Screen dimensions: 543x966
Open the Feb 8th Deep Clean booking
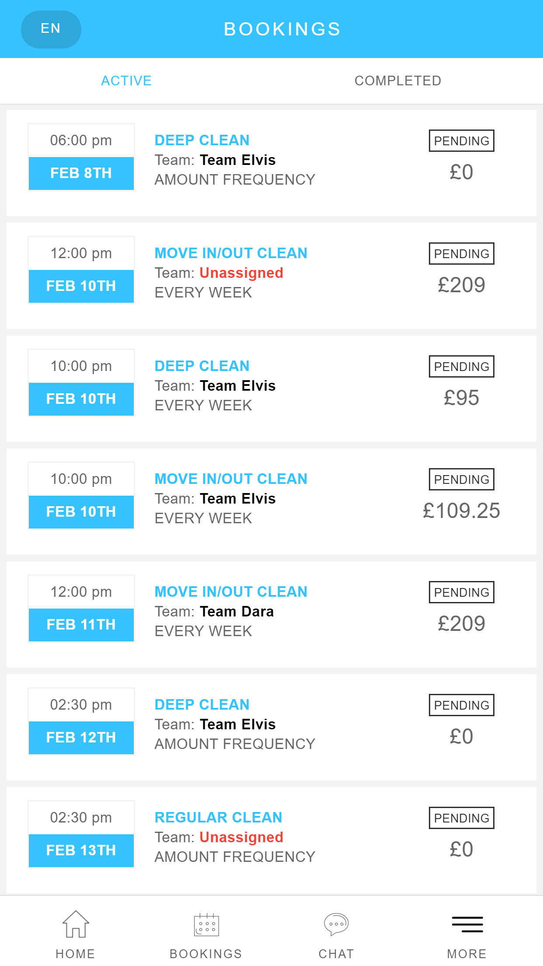click(x=271, y=163)
